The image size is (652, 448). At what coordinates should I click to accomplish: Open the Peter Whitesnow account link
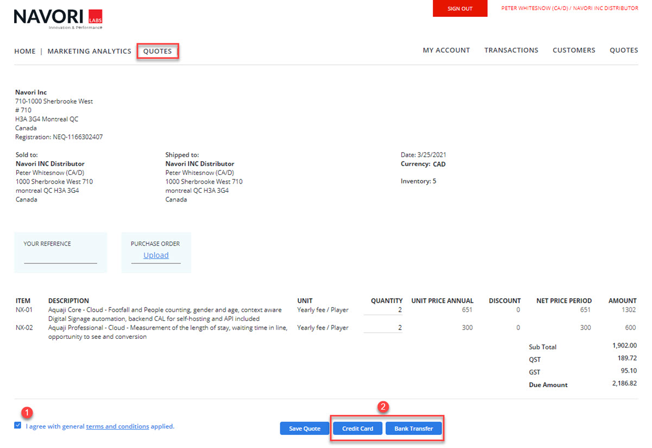coord(569,8)
